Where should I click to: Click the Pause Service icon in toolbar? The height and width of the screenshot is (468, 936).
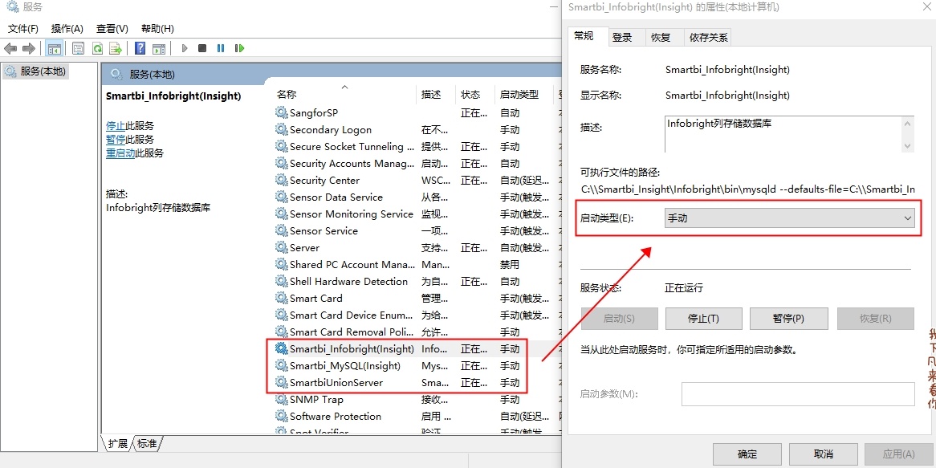(x=221, y=48)
